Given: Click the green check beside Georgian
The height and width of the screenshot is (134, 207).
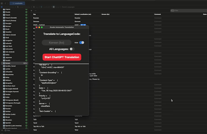Looking at the screenshot, I should coord(26,23).
